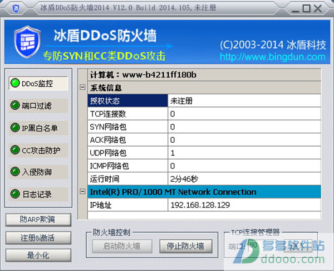Click the green indicator beside 入侵防御
Screen dimensions: 334x271
(15, 172)
